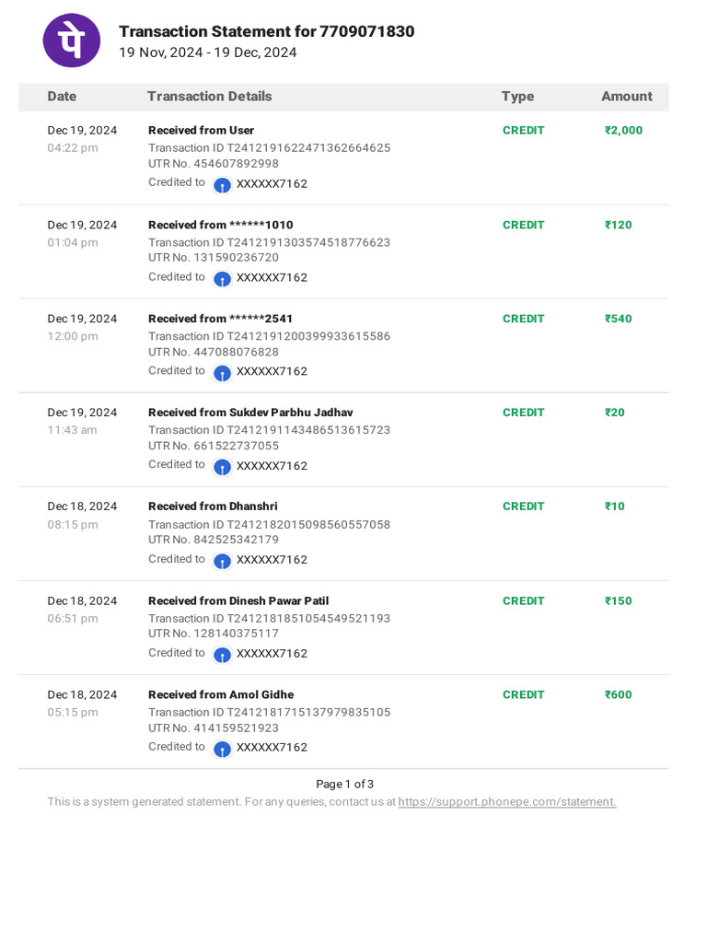Image resolution: width=707 pixels, height=943 pixels.
Task: Click the "Page 1 of 3" indicator
Action: (x=344, y=785)
